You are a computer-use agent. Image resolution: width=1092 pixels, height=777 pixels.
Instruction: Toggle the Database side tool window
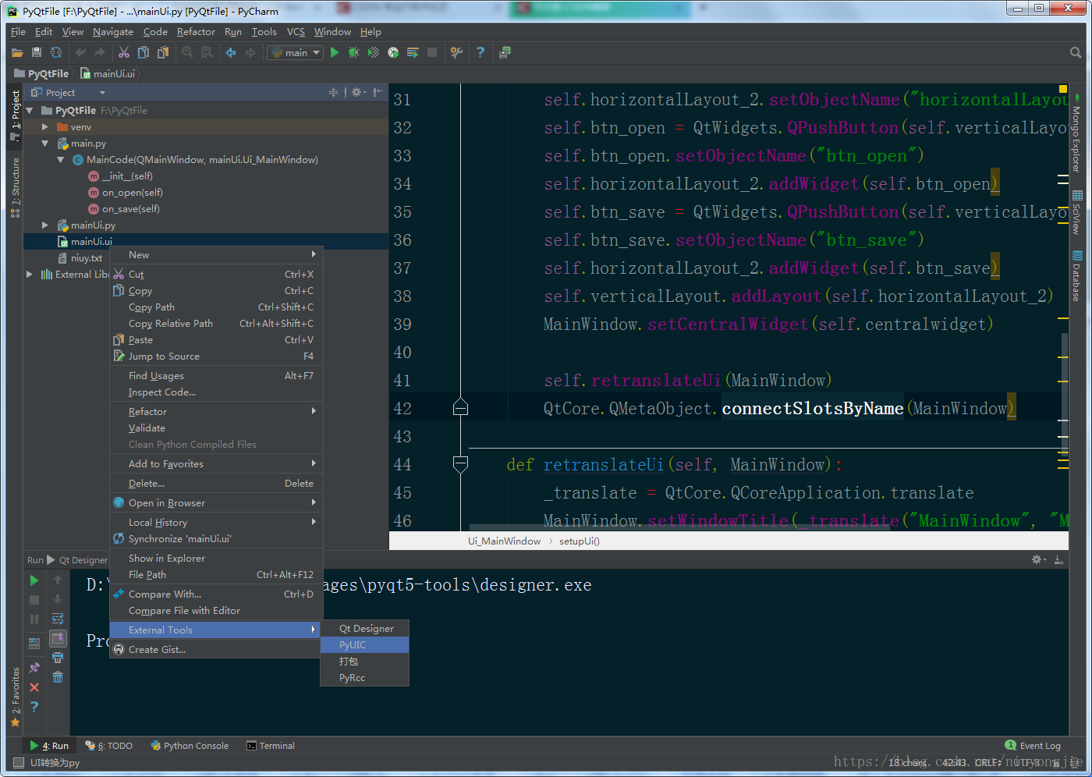1076,276
